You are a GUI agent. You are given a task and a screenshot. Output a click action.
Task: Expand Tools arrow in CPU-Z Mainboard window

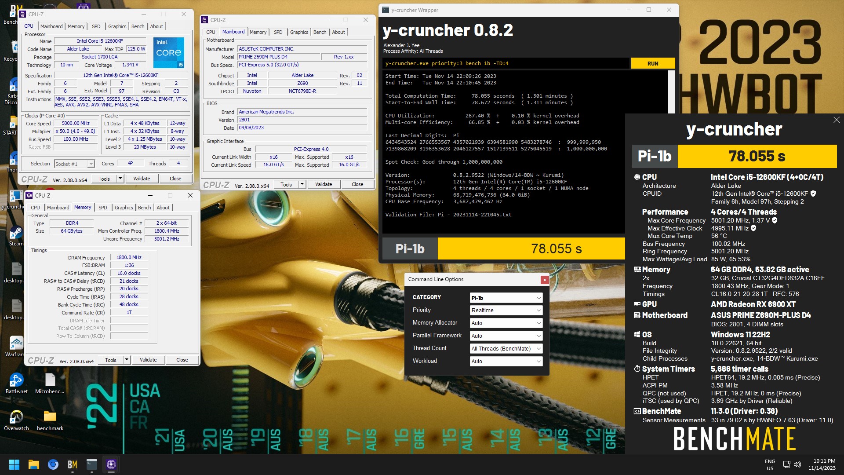point(302,184)
